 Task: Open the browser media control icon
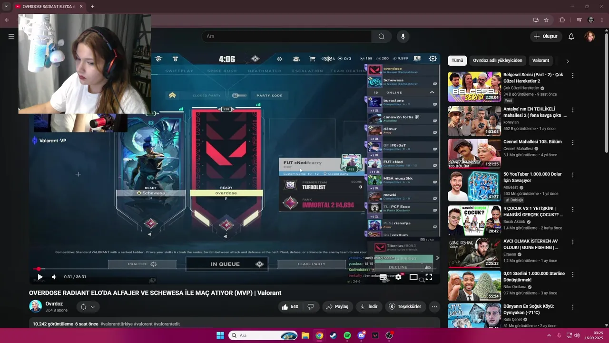(x=579, y=20)
